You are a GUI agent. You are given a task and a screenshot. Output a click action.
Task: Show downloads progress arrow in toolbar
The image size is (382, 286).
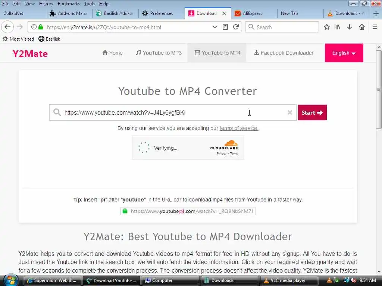[350, 27]
